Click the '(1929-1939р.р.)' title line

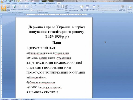pos(57,37)
